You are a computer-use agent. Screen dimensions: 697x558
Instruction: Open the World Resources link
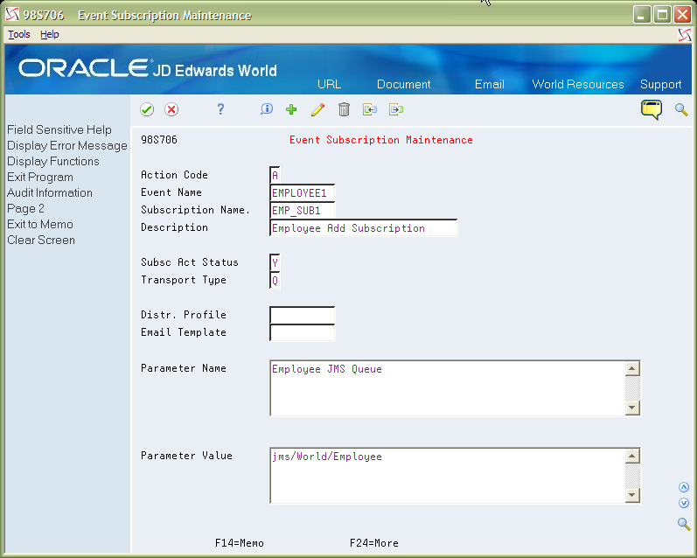click(x=578, y=84)
